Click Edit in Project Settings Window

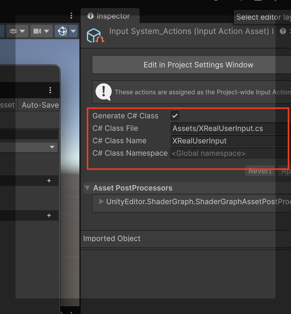coord(198,65)
